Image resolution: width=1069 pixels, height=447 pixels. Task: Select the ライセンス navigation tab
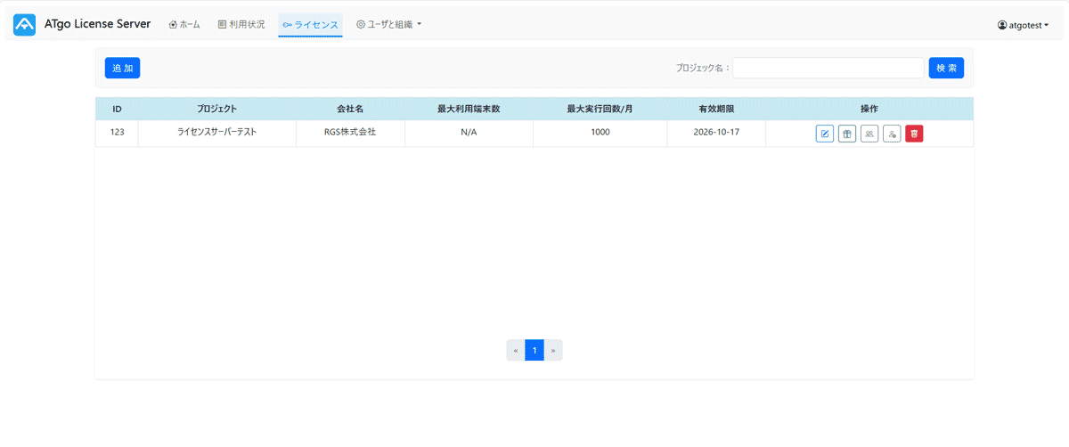click(x=310, y=25)
